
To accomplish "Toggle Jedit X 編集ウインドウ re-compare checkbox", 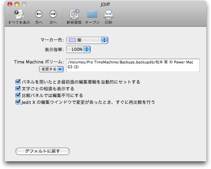I will tap(18, 102).
